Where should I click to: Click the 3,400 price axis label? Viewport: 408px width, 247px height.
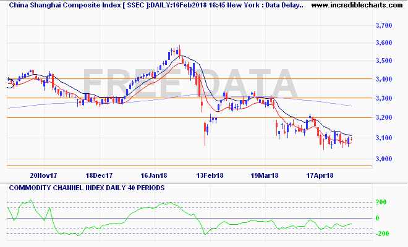[x=384, y=79]
